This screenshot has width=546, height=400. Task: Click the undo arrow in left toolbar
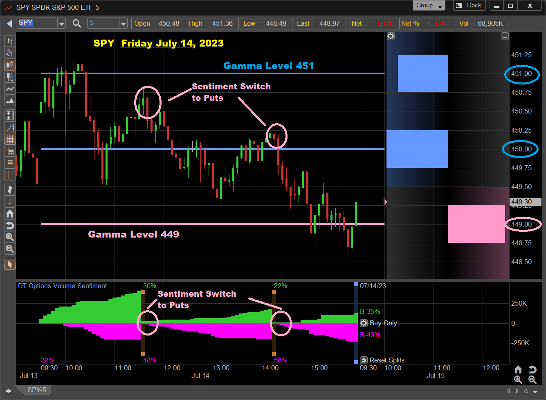tap(10, 225)
